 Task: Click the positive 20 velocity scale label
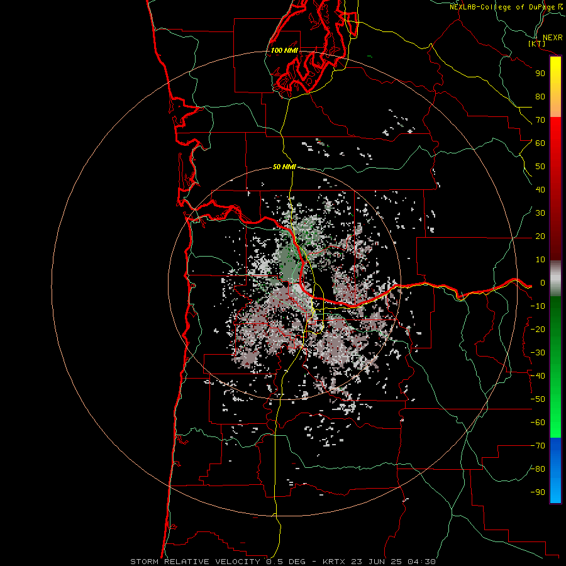(540, 236)
